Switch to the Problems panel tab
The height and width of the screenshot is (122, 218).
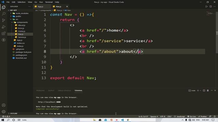[x=40, y=90]
